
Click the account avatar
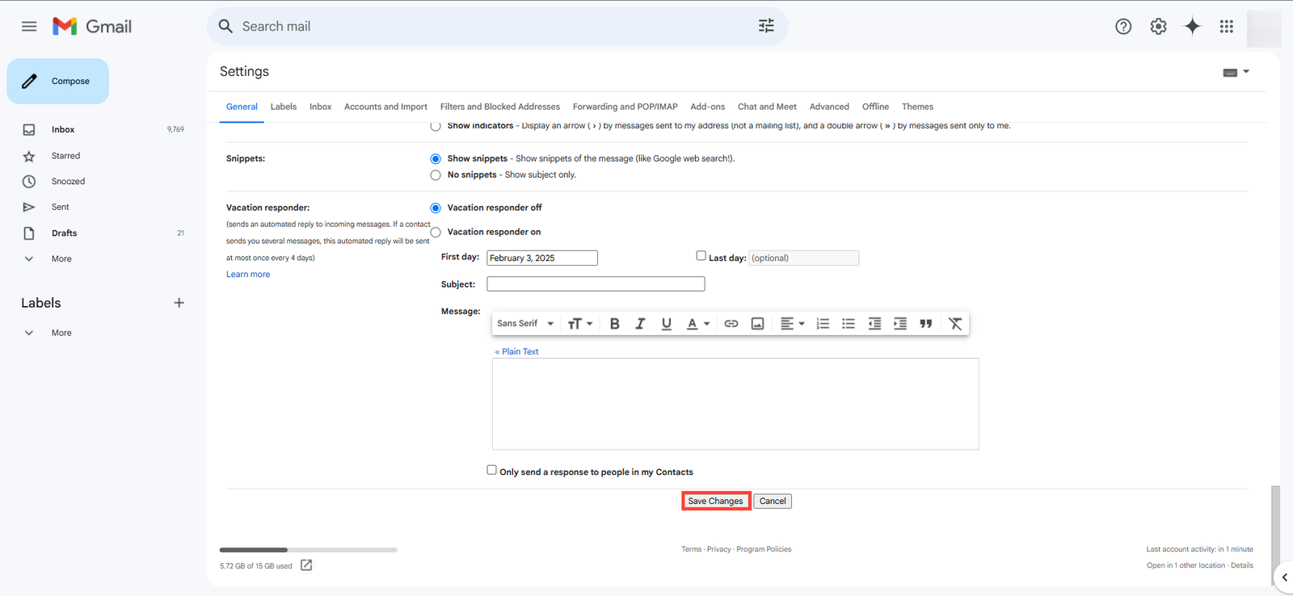(x=1263, y=27)
